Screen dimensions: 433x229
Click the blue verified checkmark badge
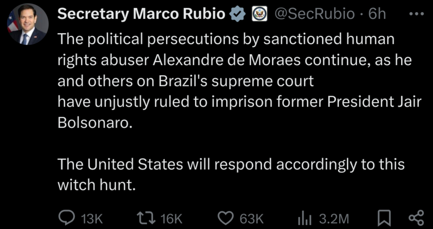[238, 14]
